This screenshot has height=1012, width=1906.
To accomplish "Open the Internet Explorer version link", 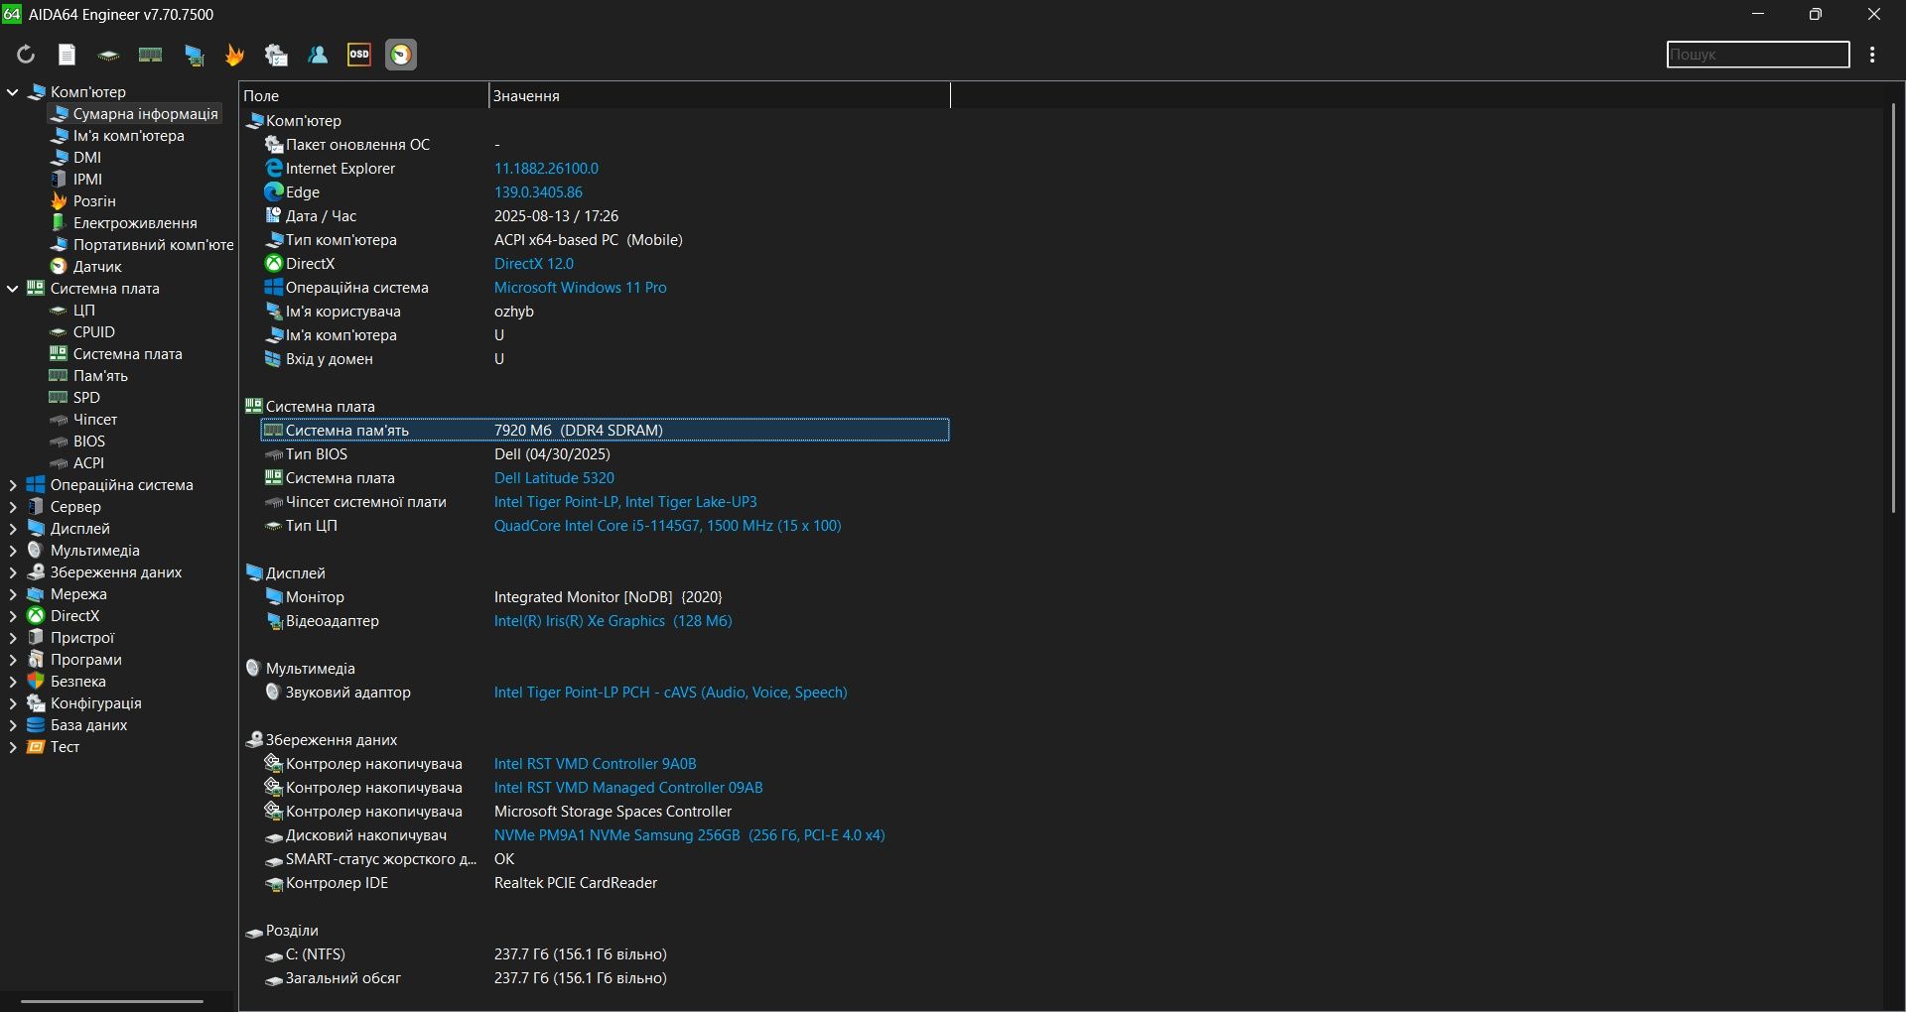I will click(x=546, y=169).
